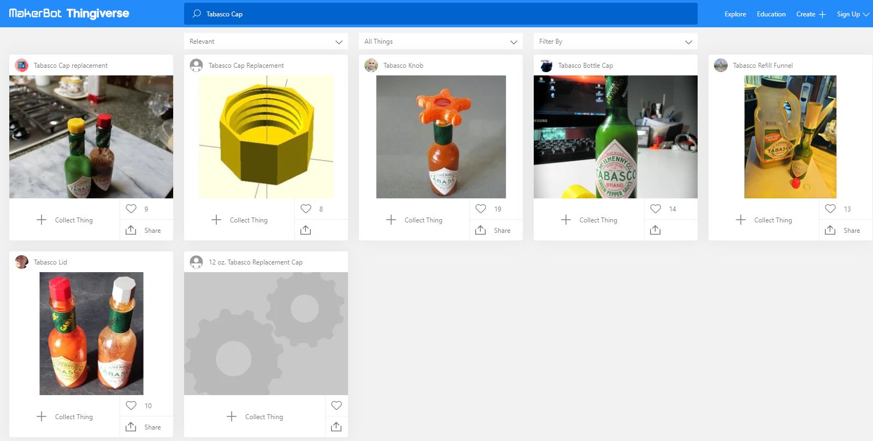873x441 pixels.
Task: Click the search magnifier icon
Action: (197, 14)
